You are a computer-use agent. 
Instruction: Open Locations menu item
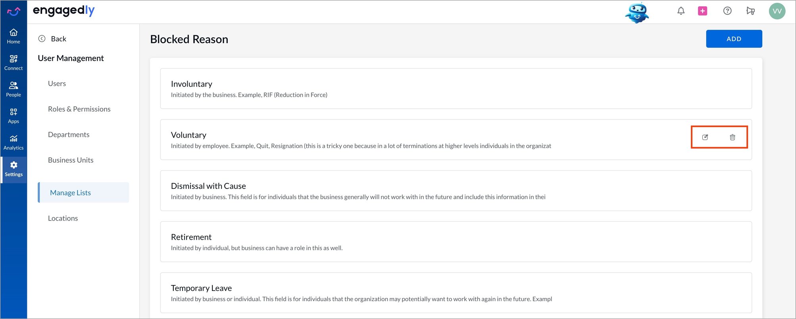[x=63, y=218]
